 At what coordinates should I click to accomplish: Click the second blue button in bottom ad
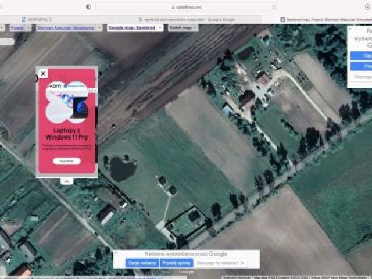(177, 263)
